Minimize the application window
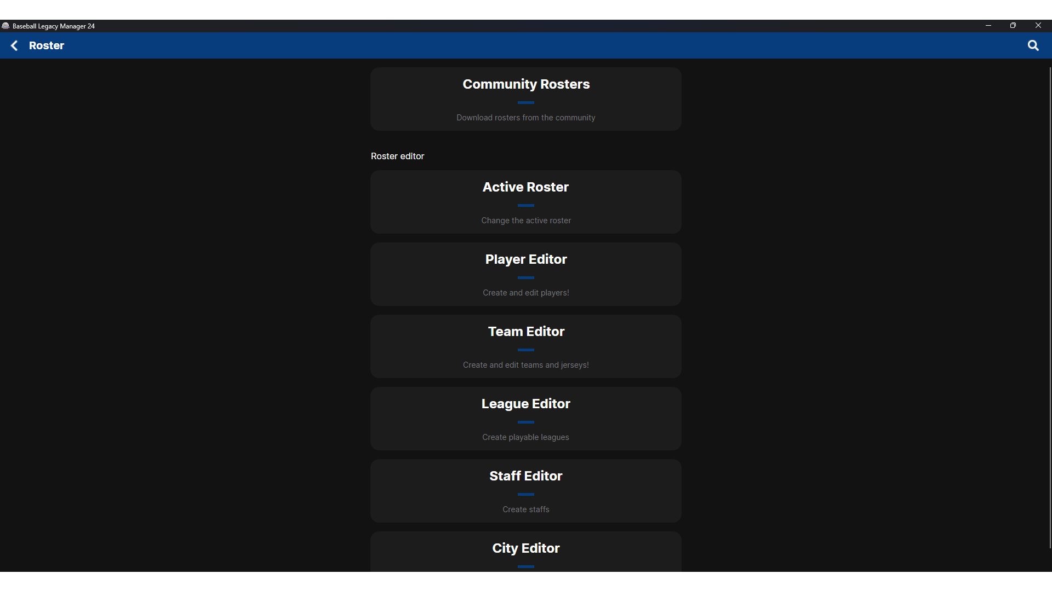Screen dimensions: 1052x591 tap(988, 26)
